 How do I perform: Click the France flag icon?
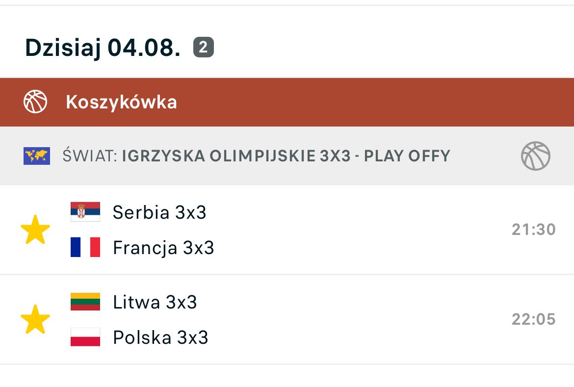click(85, 247)
